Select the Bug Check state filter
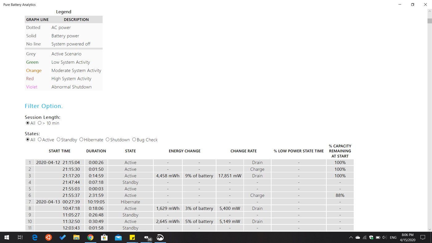432x243 pixels. [x=134, y=140]
